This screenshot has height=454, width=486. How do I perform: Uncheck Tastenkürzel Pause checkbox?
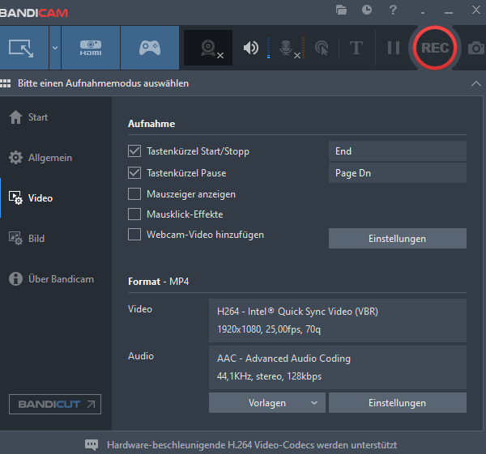134,173
